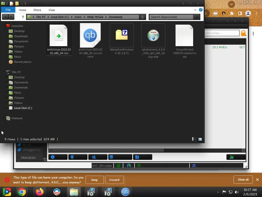This screenshot has height=197, width=262.
Task: Select Molly McGee breadcrumb
Action: [95, 17]
